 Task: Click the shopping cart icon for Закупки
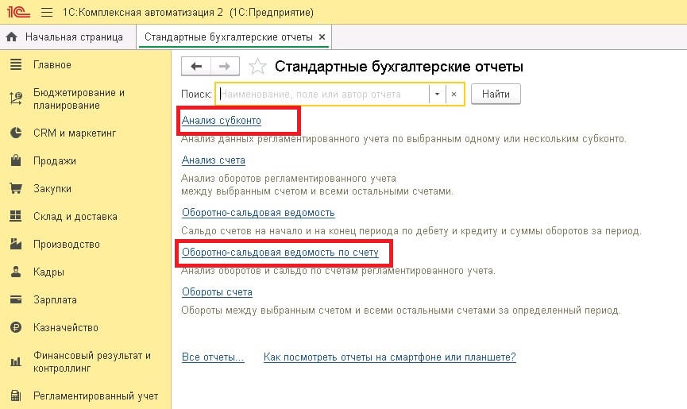tap(16, 188)
